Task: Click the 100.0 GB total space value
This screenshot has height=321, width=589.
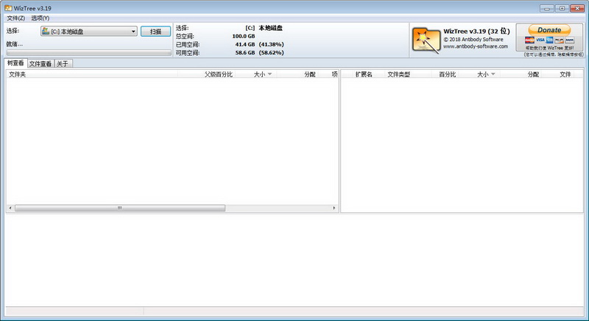Action: tap(244, 36)
